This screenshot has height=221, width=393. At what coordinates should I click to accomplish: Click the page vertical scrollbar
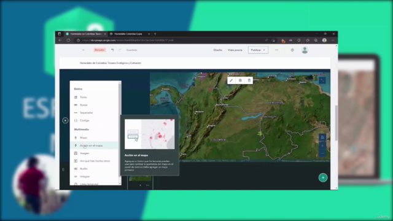(337, 123)
